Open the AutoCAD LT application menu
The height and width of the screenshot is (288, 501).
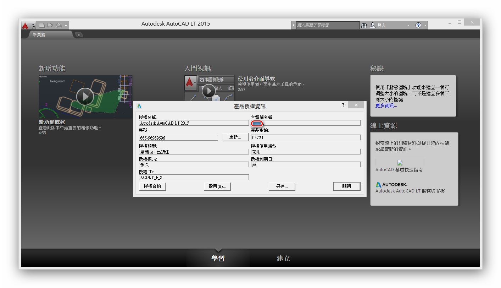pos(28,25)
